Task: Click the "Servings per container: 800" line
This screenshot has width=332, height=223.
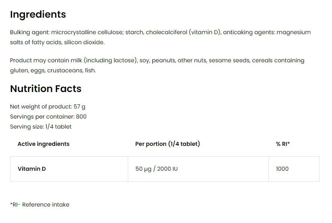Action: point(48,117)
